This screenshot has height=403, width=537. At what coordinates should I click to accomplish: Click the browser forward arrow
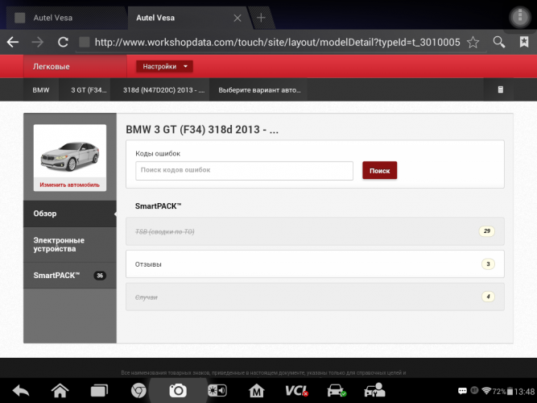click(38, 42)
